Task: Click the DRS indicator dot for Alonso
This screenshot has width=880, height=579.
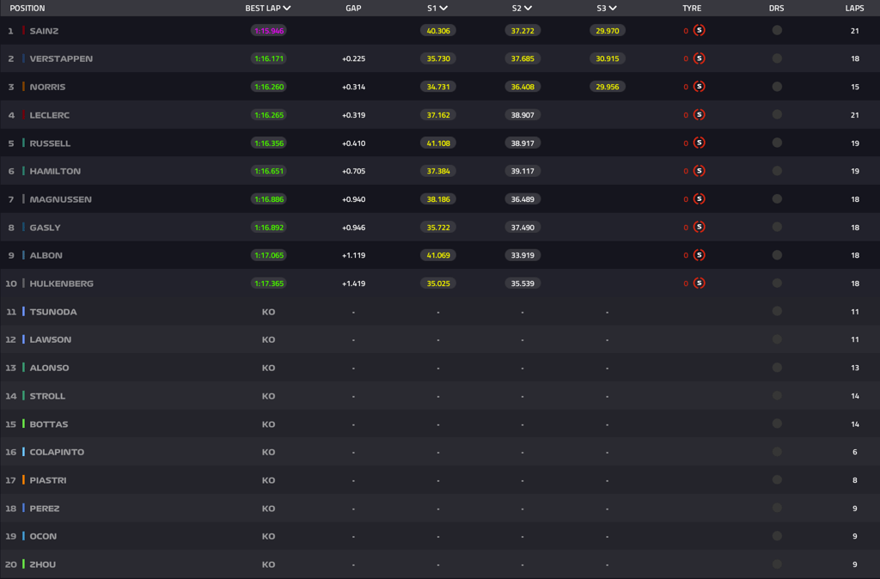Action: point(777,368)
